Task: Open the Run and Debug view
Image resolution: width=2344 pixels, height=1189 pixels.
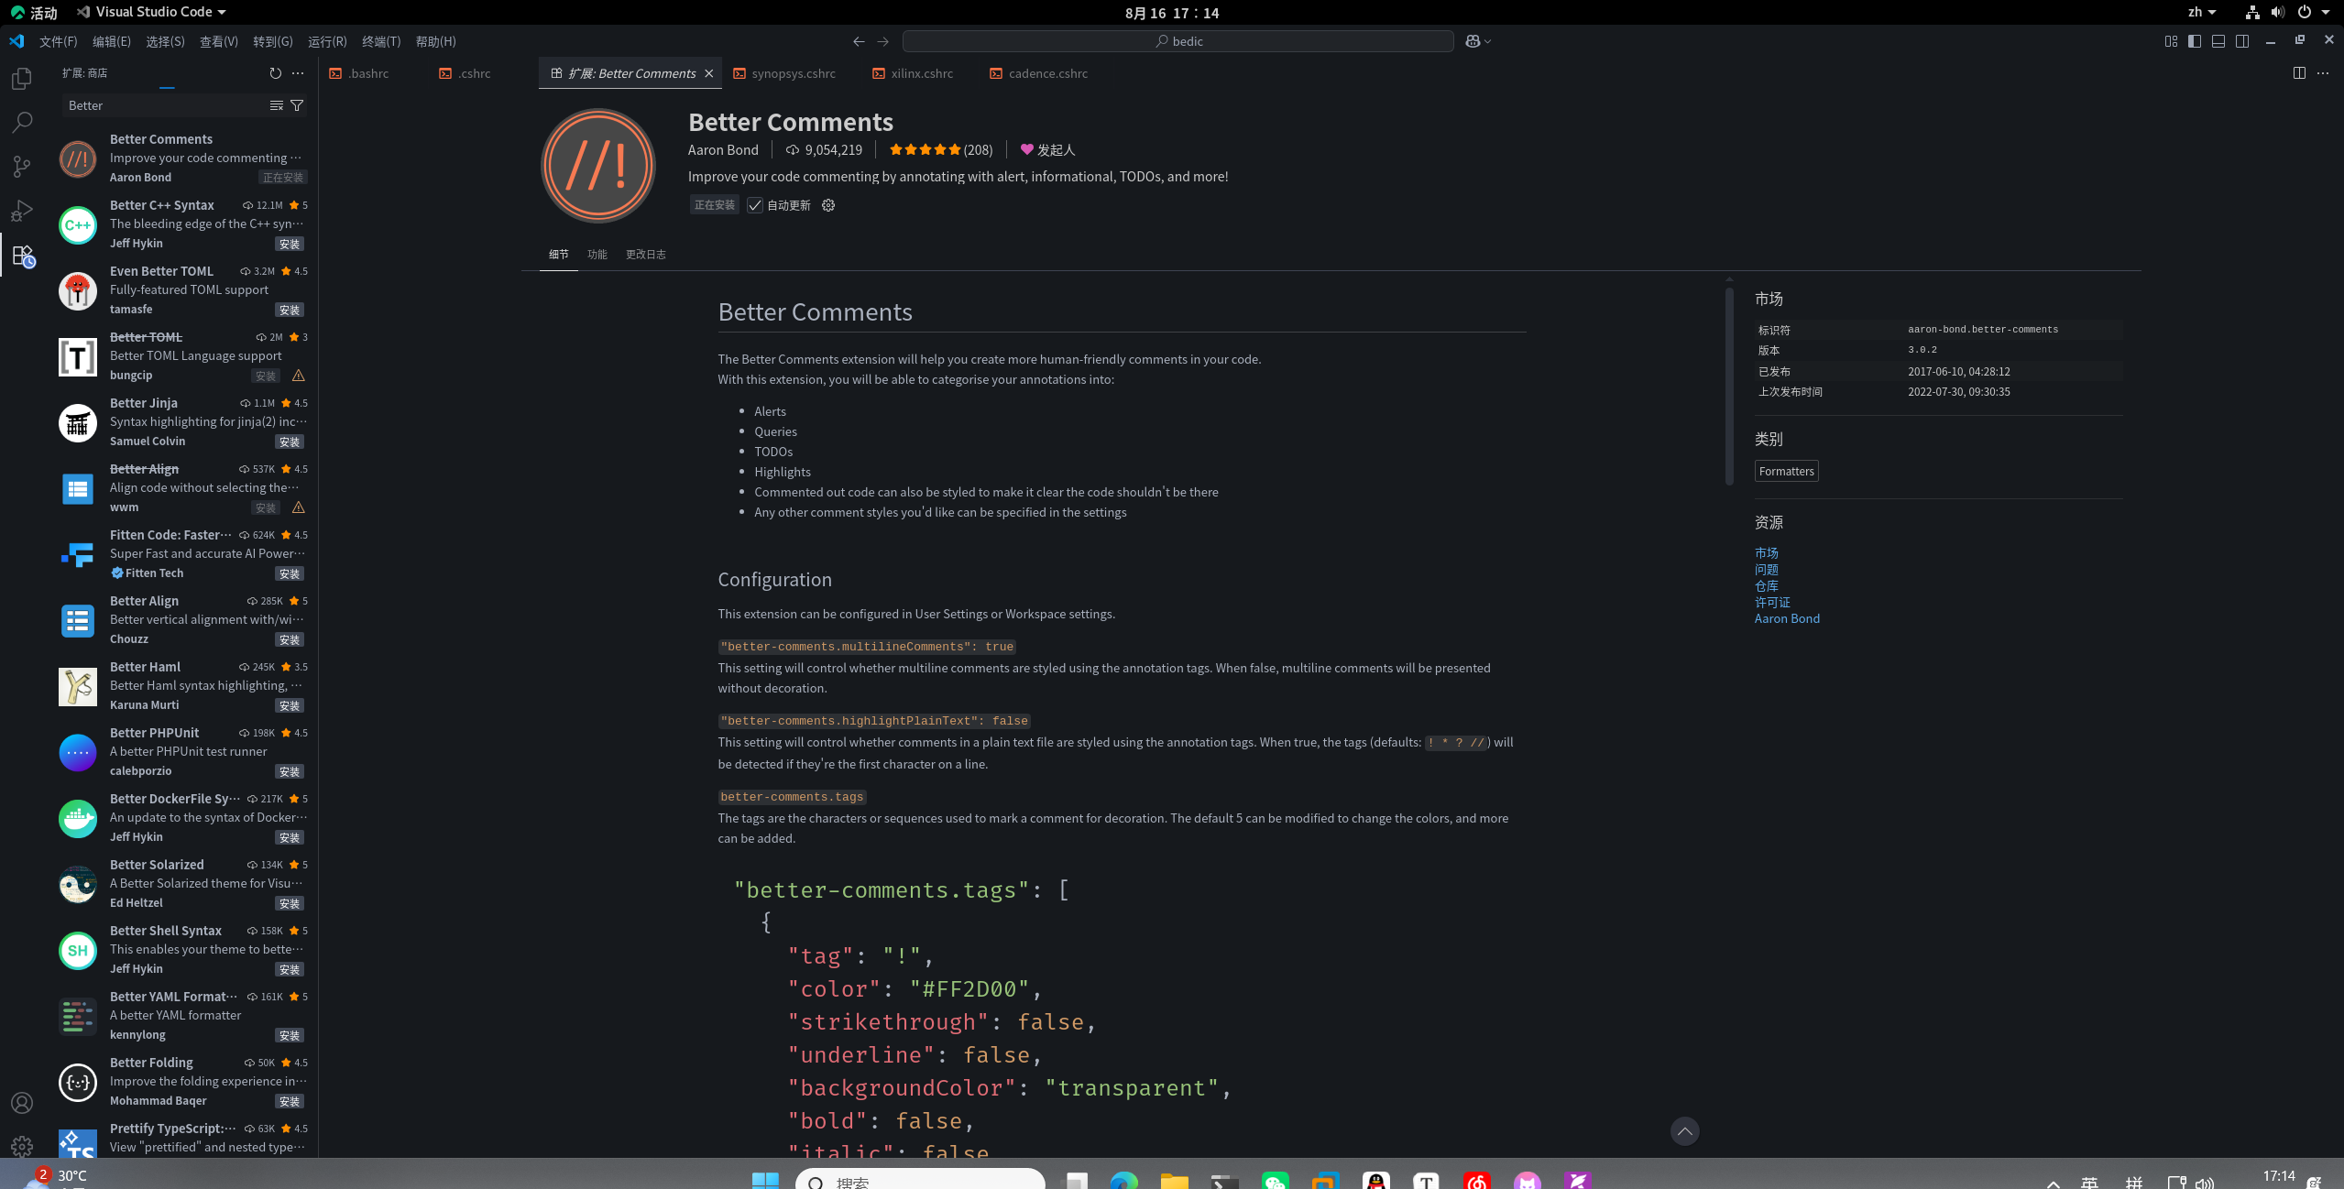Action: tap(22, 212)
